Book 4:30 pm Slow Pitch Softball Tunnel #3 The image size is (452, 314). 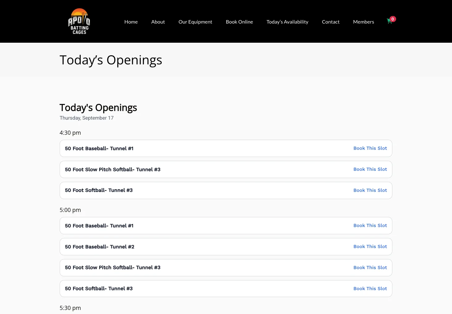(370, 169)
